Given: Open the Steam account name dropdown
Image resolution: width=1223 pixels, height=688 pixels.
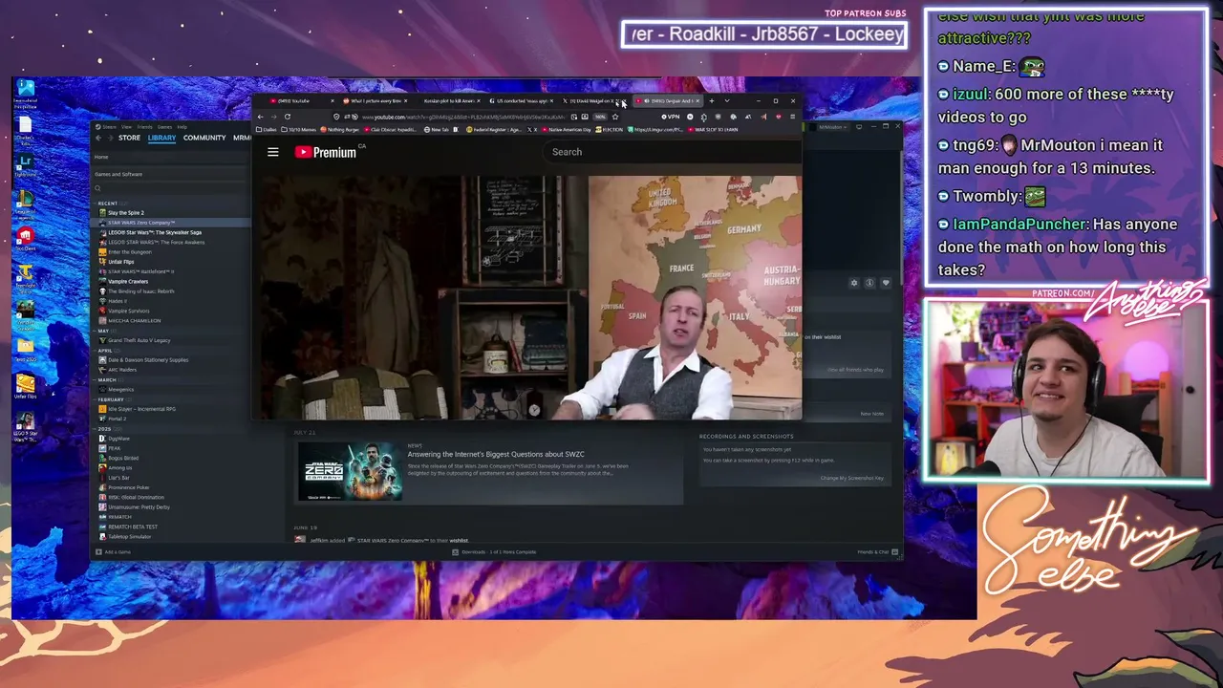Looking at the screenshot, I should pyautogui.click(x=833, y=126).
